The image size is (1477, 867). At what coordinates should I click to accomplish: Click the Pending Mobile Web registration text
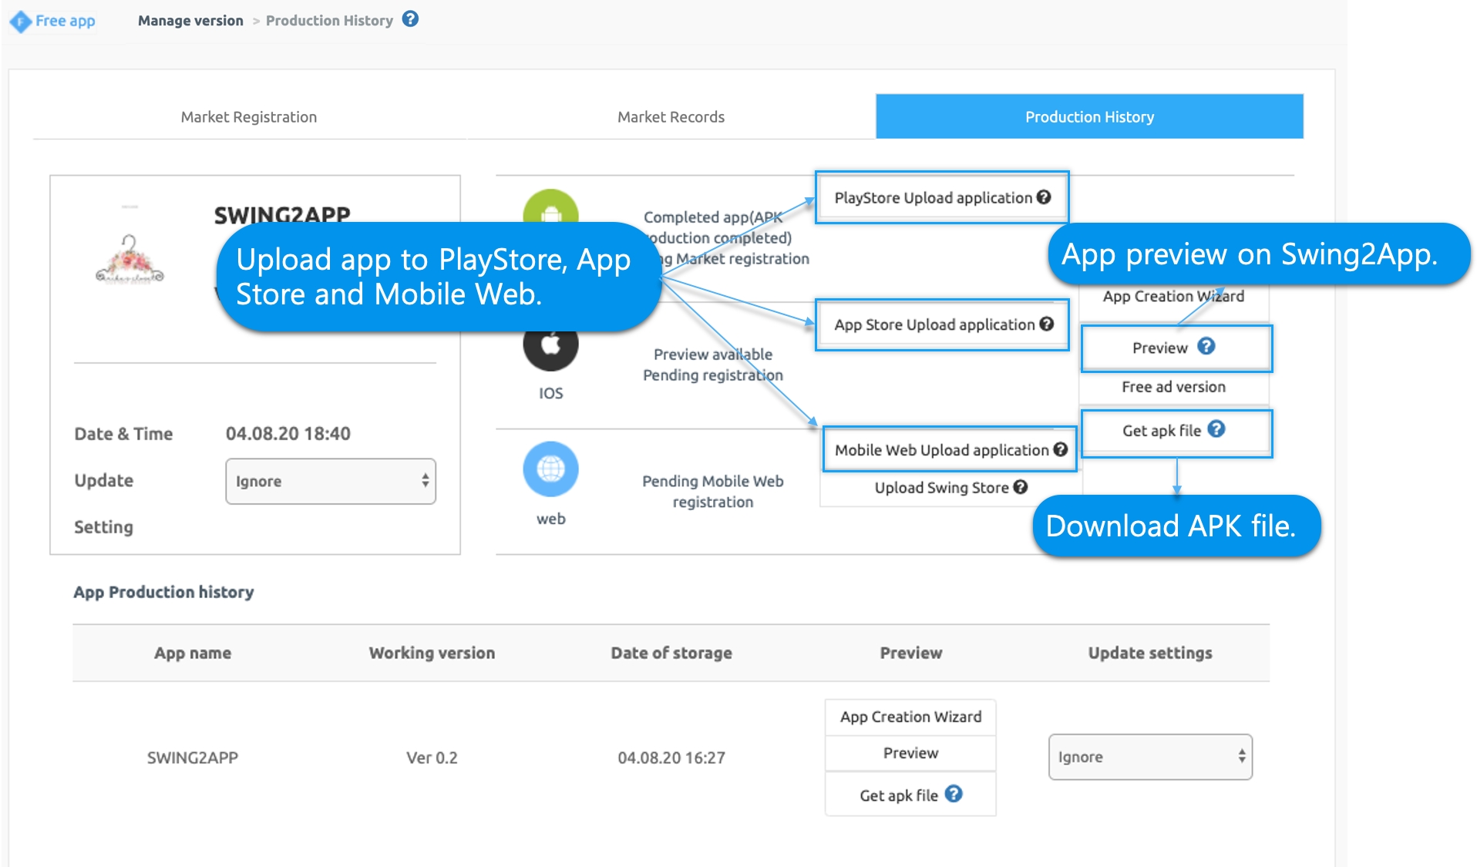(713, 491)
